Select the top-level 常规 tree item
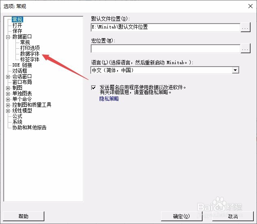This screenshot has width=257, height=224. pyautogui.click(x=17, y=19)
